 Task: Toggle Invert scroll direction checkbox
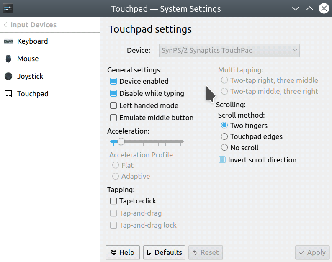[222, 160]
